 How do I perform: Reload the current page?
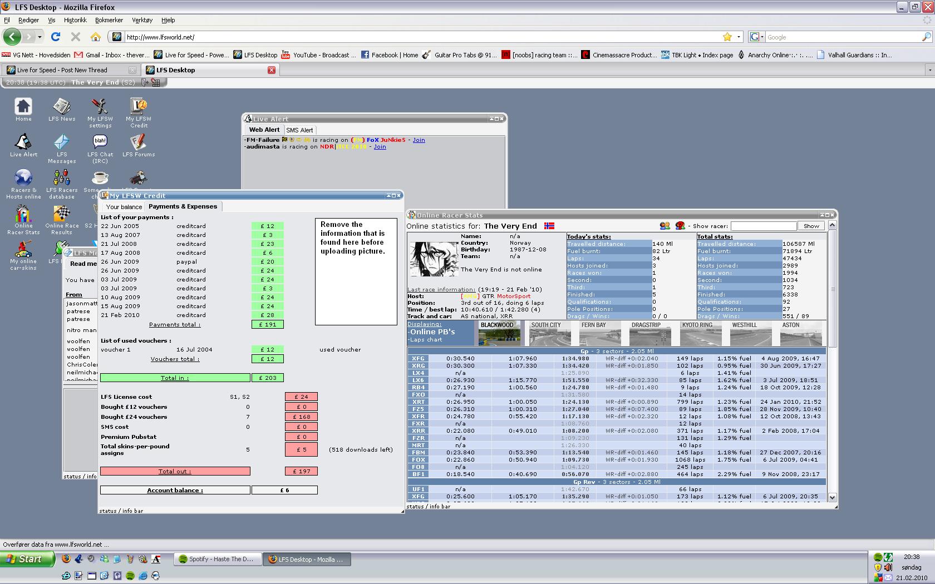pyautogui.click(x=56, y=37)
